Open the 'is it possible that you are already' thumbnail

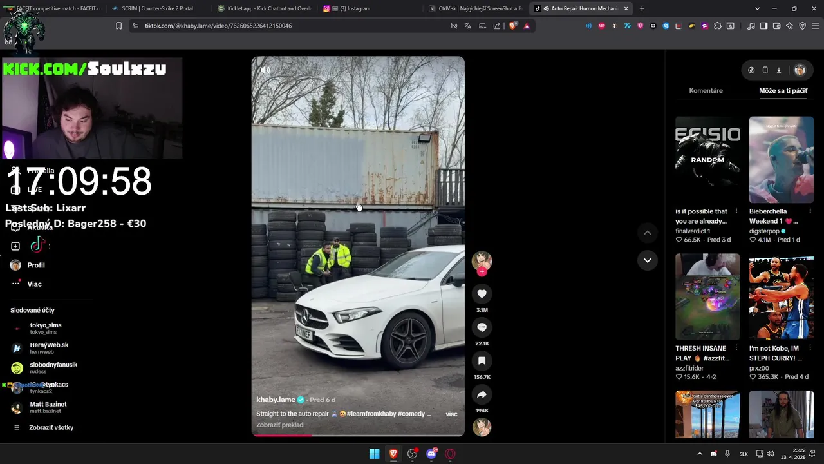coord(707,159)
